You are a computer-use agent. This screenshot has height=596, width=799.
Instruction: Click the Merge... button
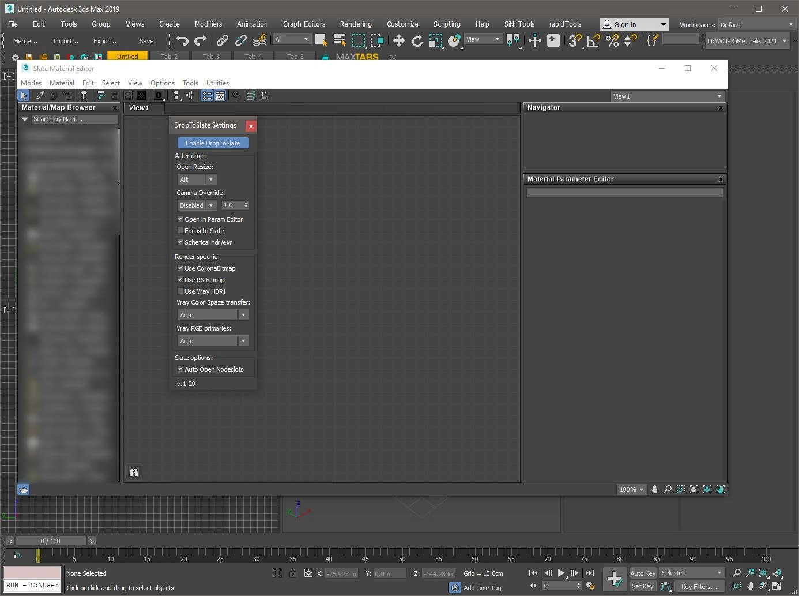25,41
